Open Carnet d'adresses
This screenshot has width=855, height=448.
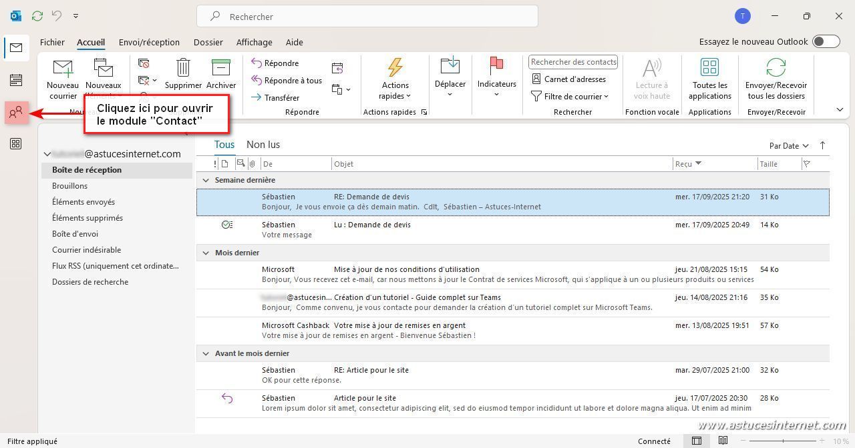tap(568, 79)
